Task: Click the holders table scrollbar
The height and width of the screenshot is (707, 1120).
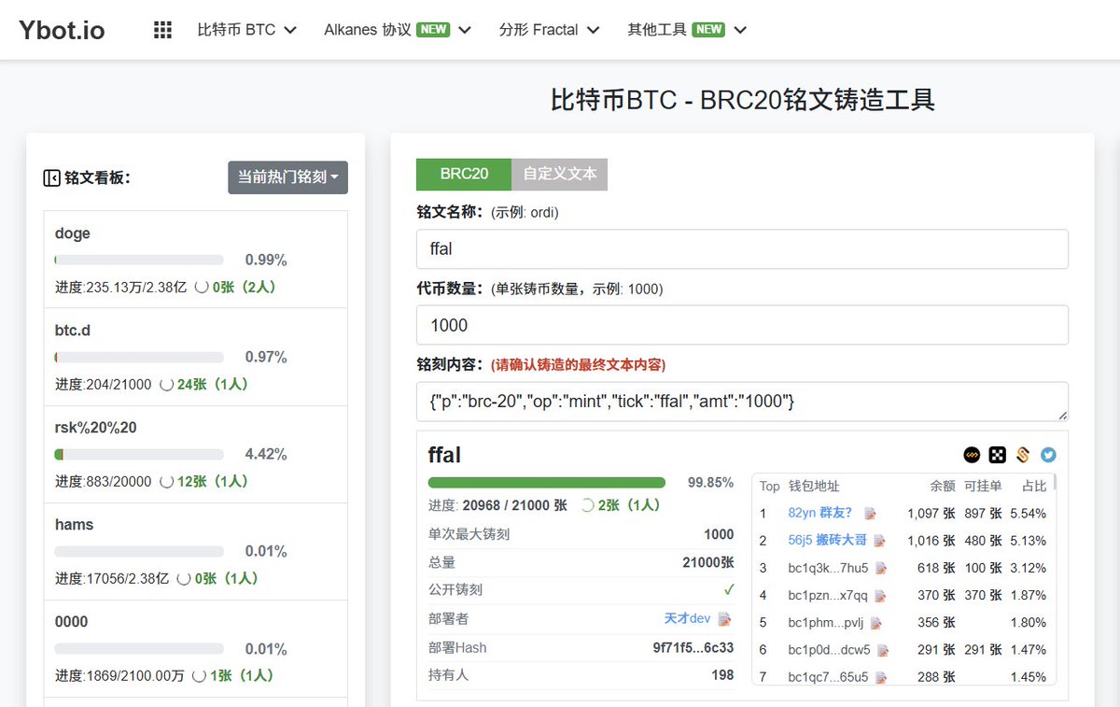Action: [x=1056, y=482]
